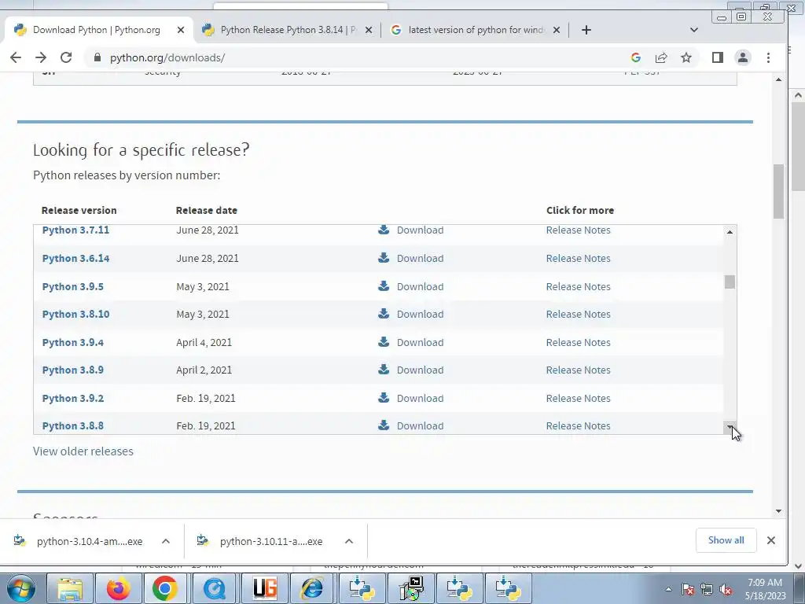Open the tab search chevron
This screenshot has height=604, width=805.
[x=694, y=30]
